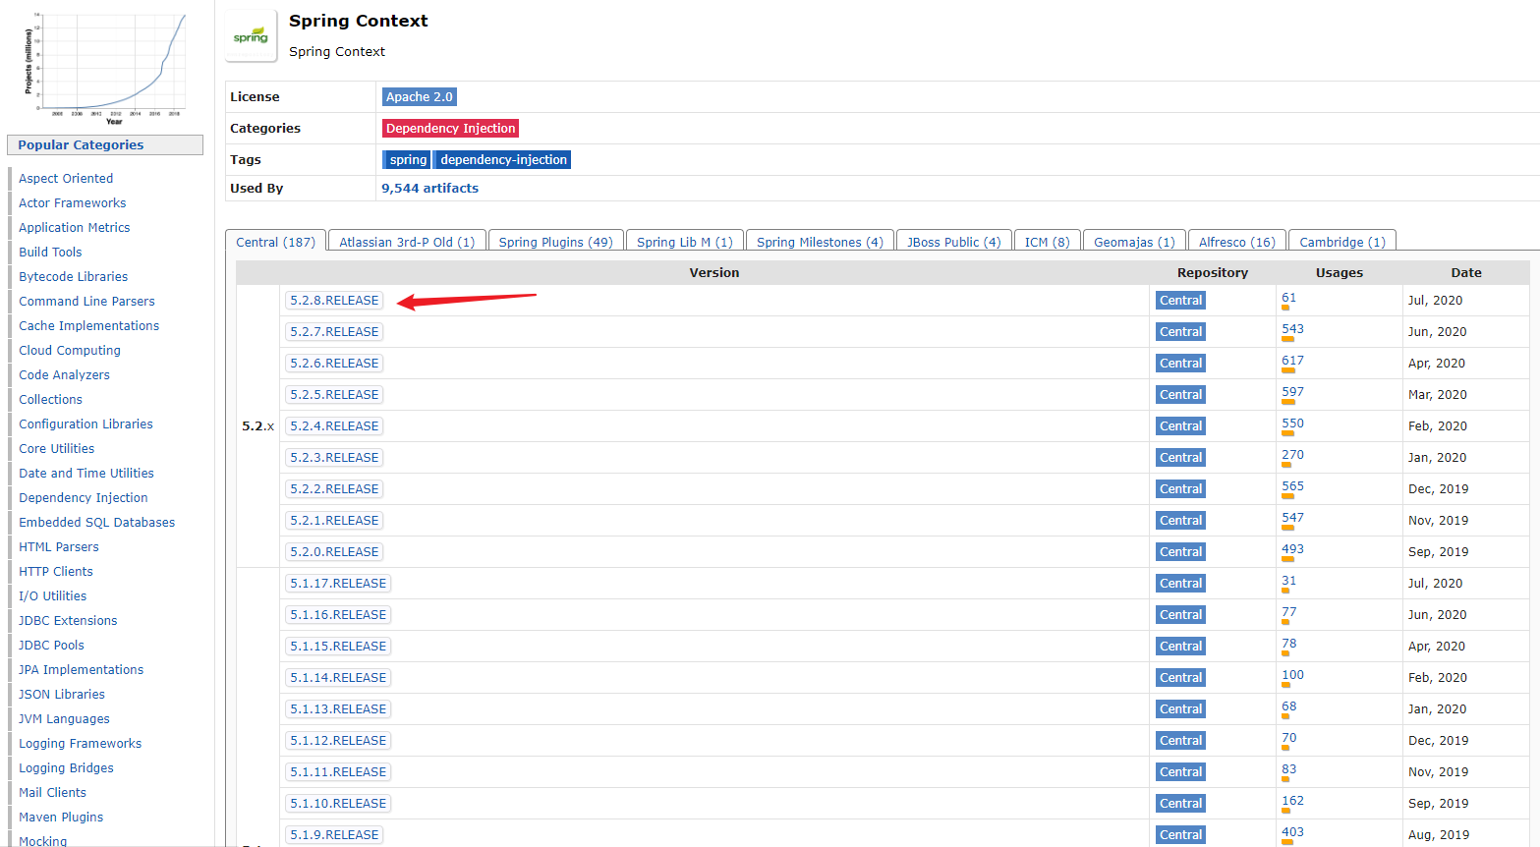Open the Popular Categories heading link

coord(81,145)
